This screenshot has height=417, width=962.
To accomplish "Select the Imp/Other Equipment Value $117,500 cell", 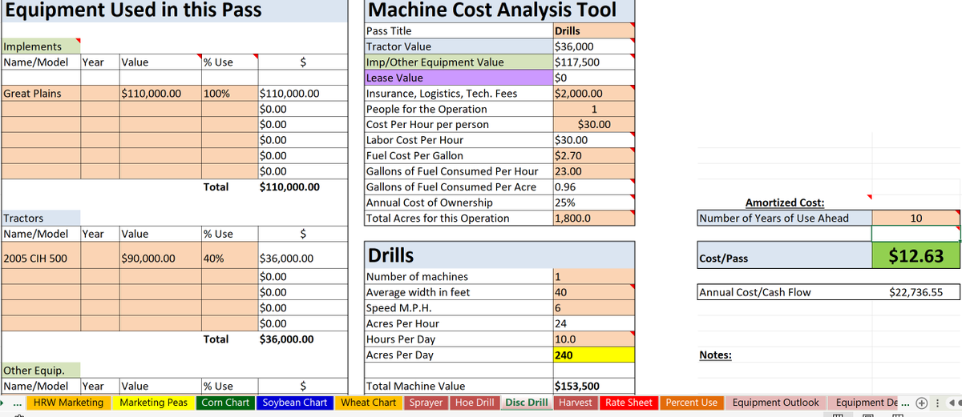I will tap(593, 62).
